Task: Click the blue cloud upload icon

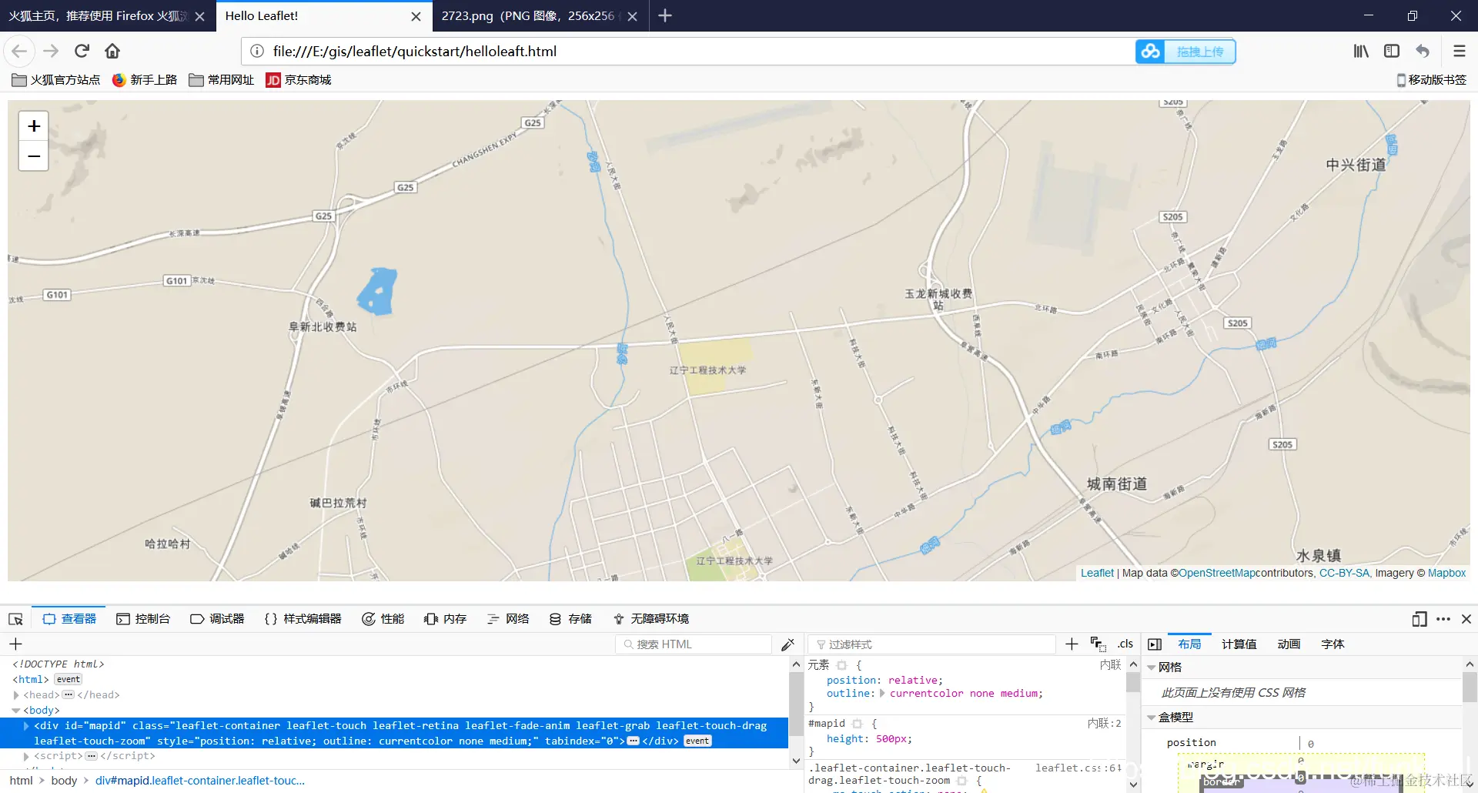Action: tap(1150, 52)
